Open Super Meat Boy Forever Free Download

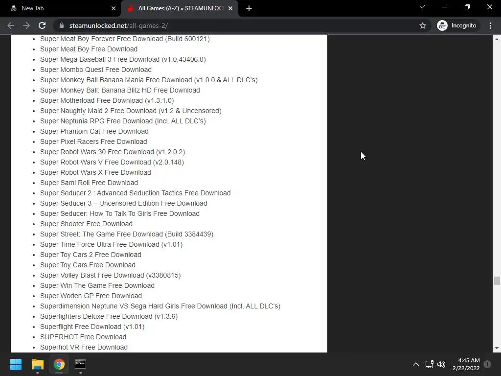point(125,39)
